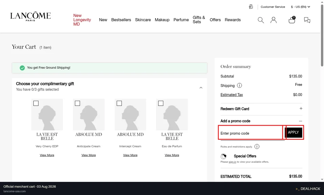View More for Eau de Parfum
The height and width of the screenshot is (195, 324).
pos(172,155)
